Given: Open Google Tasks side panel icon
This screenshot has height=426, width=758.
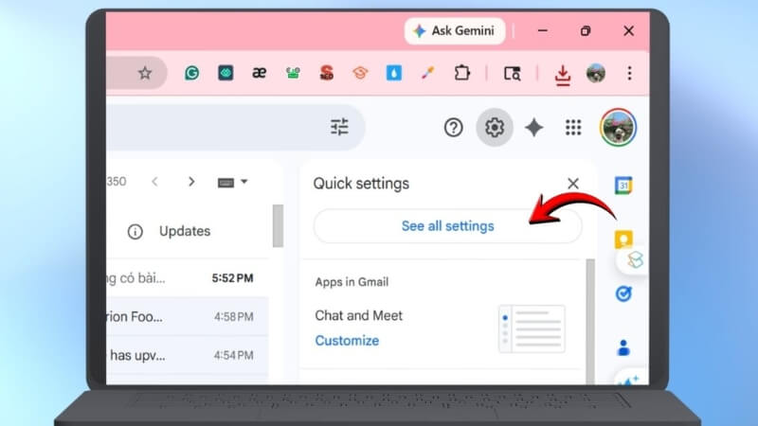Looking at the screenshot, I should (x=623, y=293).
